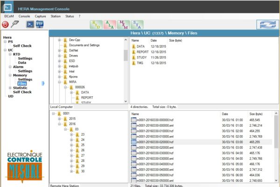This screenshot has height=187, width=280.
Task: Open the Console menu
Action: tap(24, 16)
